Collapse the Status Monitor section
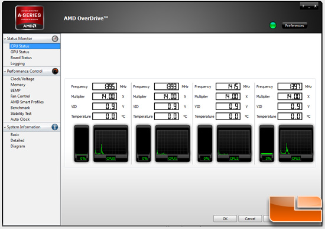Screen dimensions: 325x229 click(5, 38)
